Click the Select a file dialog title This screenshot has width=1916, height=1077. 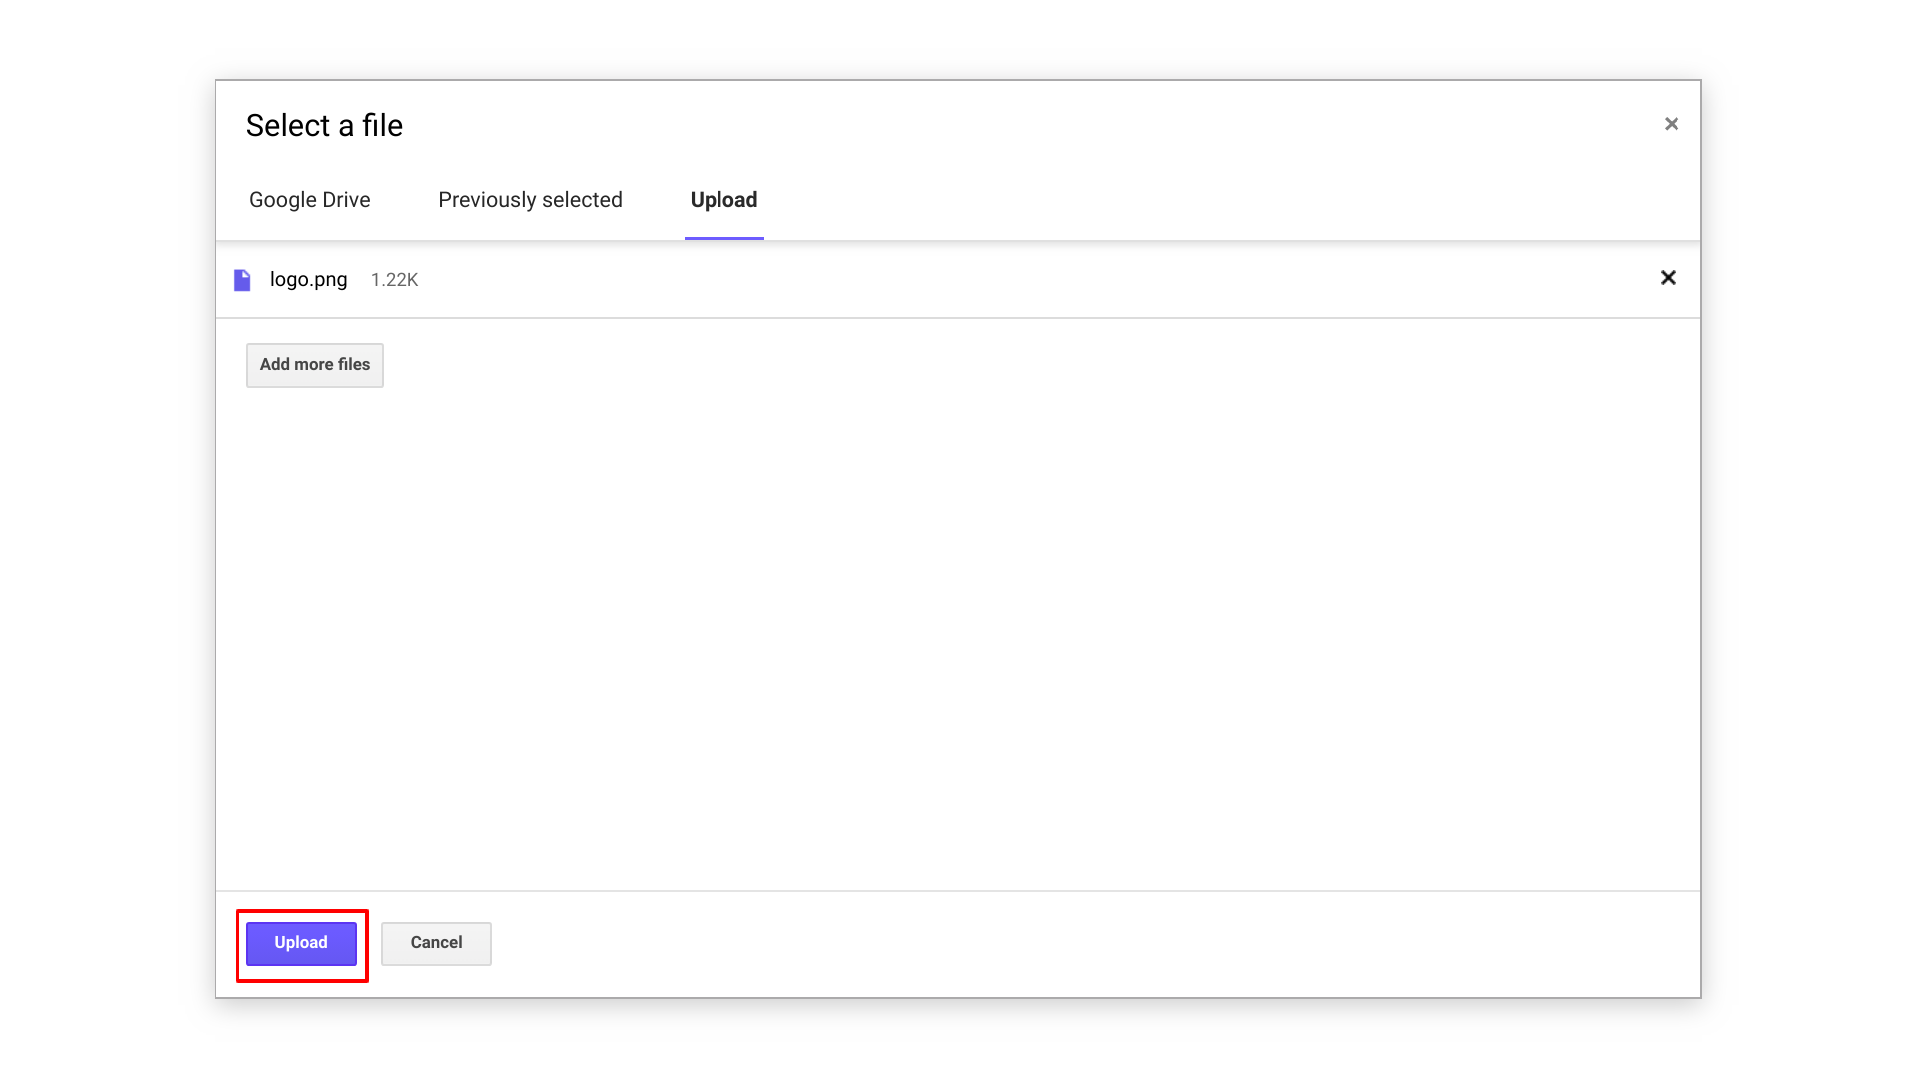(324, 126)
